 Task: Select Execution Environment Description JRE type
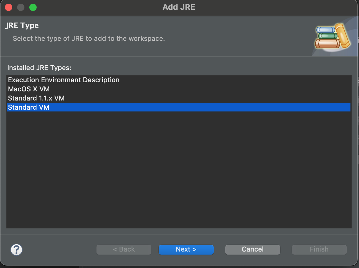[x=179, y=80]
